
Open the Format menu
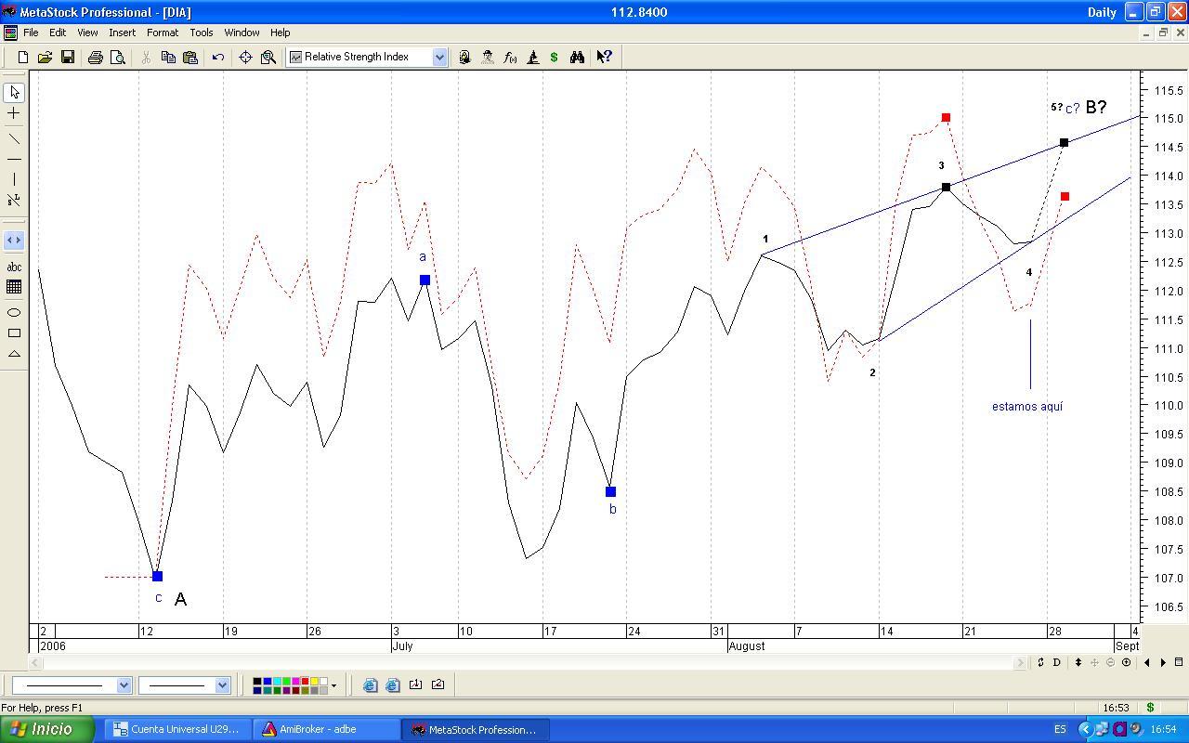[x=162, y=33]
